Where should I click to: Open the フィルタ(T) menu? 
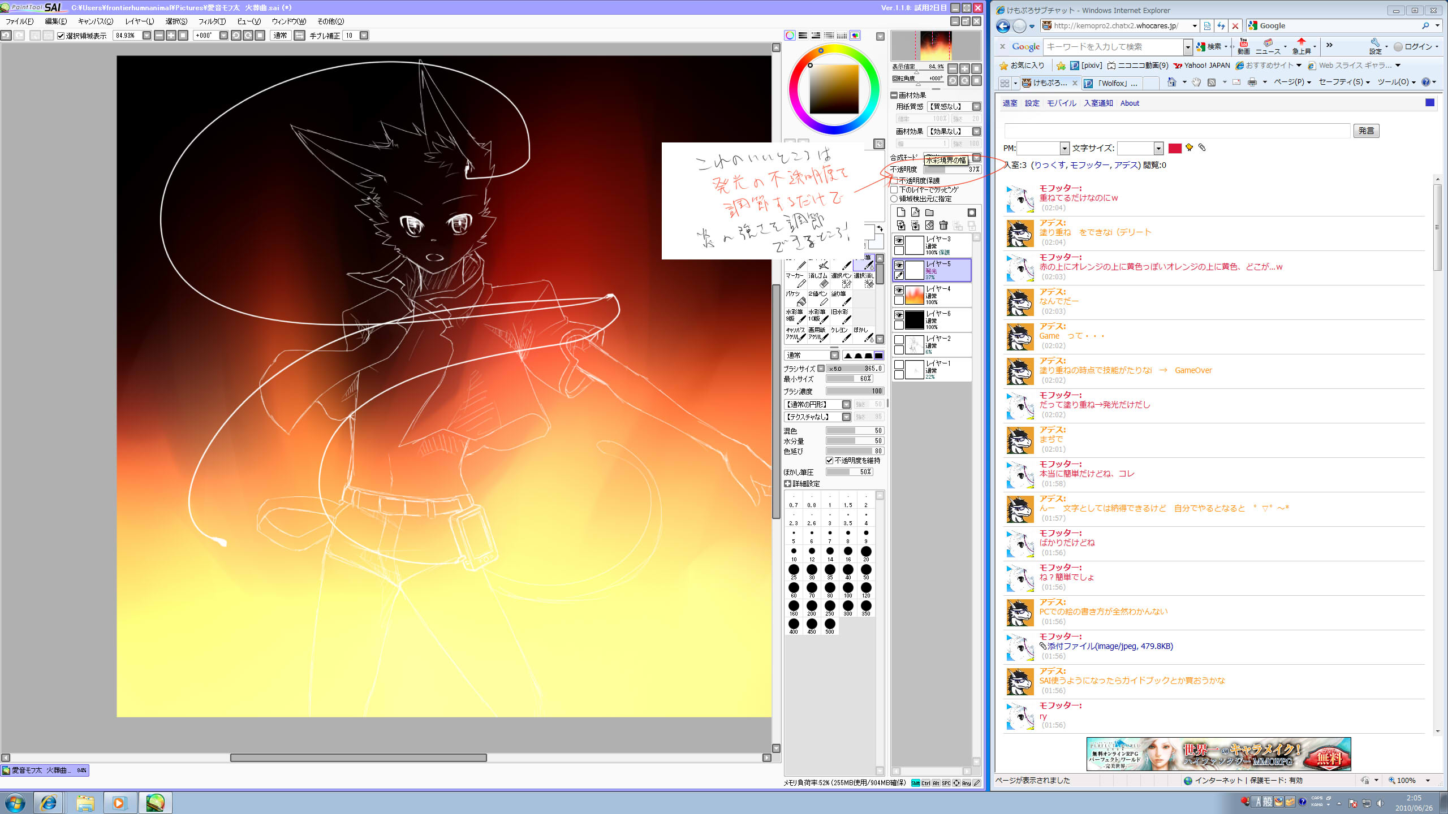[212, 21]
